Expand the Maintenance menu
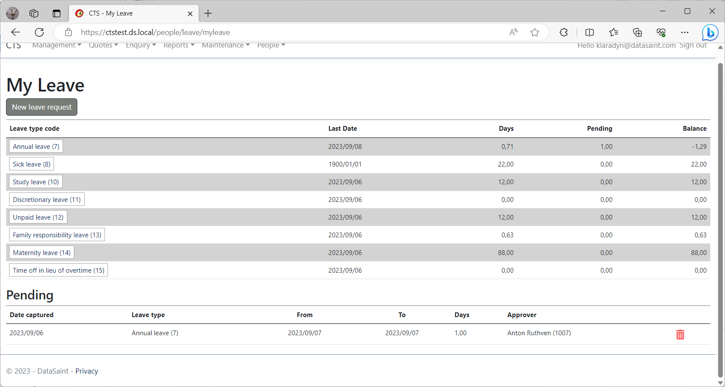725x387 pixels. (226, 45)
